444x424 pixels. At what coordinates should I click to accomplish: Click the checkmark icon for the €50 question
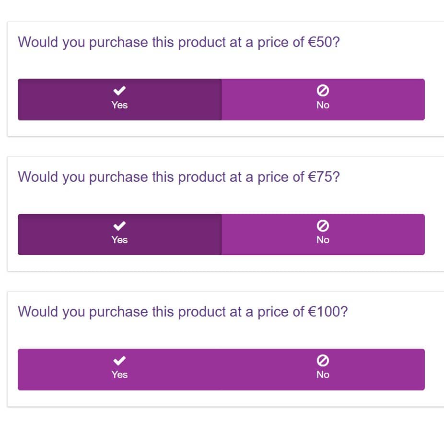tap(119, 90)
